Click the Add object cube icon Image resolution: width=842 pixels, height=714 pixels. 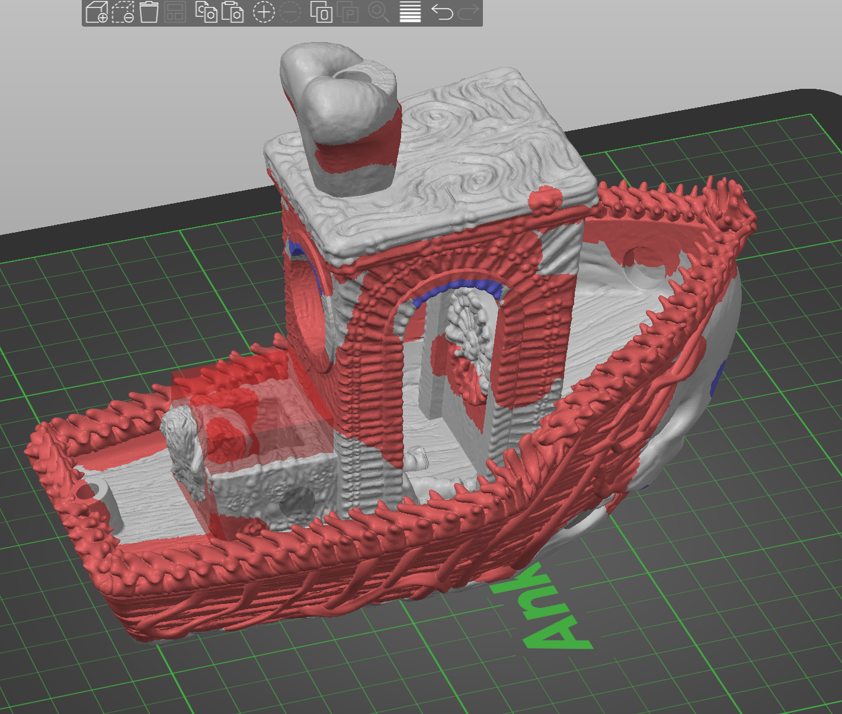(x=97, y=12)
